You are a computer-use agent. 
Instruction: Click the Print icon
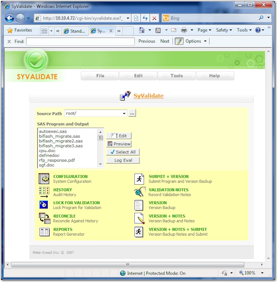click(184, 30)
